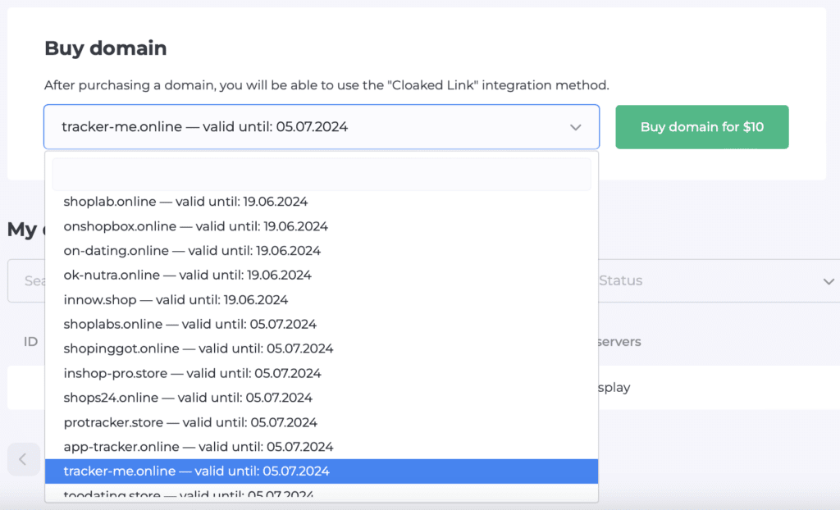Viewport: 840px width, 510px height.
Task: Select ok-nutra.online from the list
Action: (185, 275)
